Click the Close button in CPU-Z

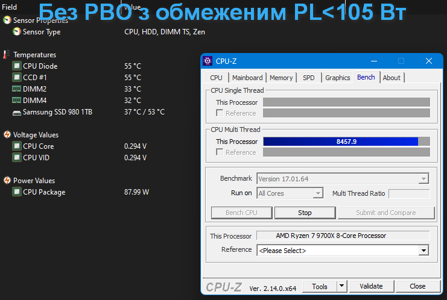click(x=417, y=286)
